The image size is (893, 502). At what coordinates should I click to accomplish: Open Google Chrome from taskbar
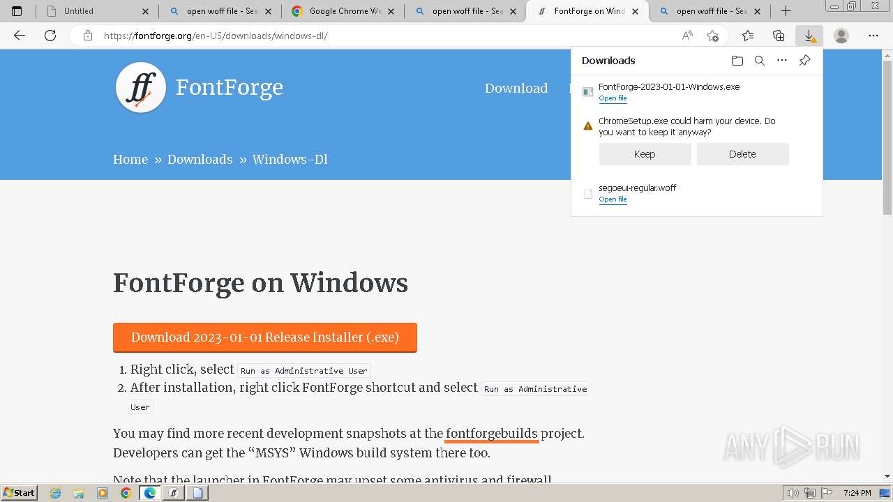coord(126,493)
